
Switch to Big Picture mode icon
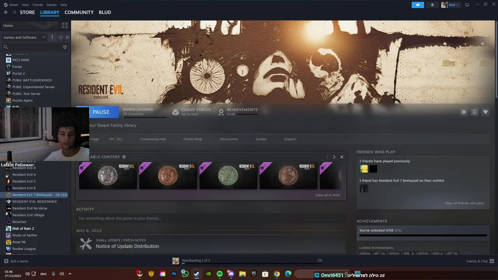coord(467,5)
